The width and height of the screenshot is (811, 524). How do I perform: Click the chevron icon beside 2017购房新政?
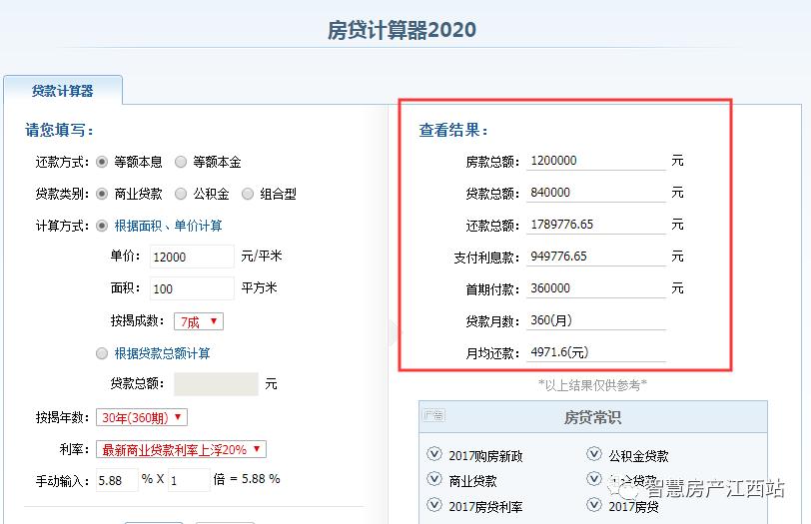pyautogui.click(x=434, y=454)
